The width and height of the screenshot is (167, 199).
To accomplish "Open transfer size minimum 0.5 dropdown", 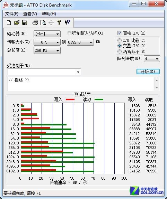I will [47, 42].
